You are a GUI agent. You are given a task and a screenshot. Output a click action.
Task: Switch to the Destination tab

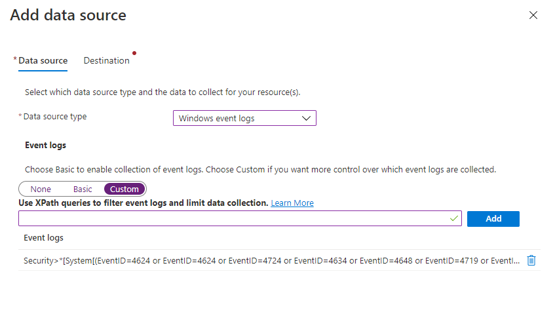point(106,60)
